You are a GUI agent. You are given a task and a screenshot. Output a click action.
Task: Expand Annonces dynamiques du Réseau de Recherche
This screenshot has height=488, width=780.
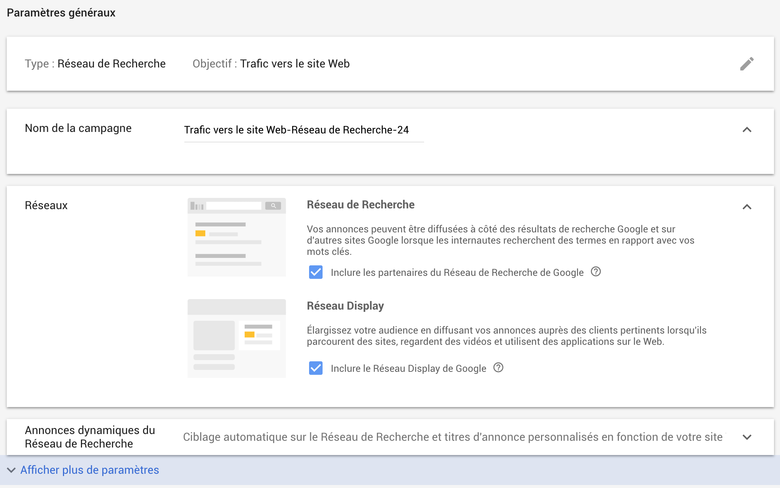click(x=747, y=437)
